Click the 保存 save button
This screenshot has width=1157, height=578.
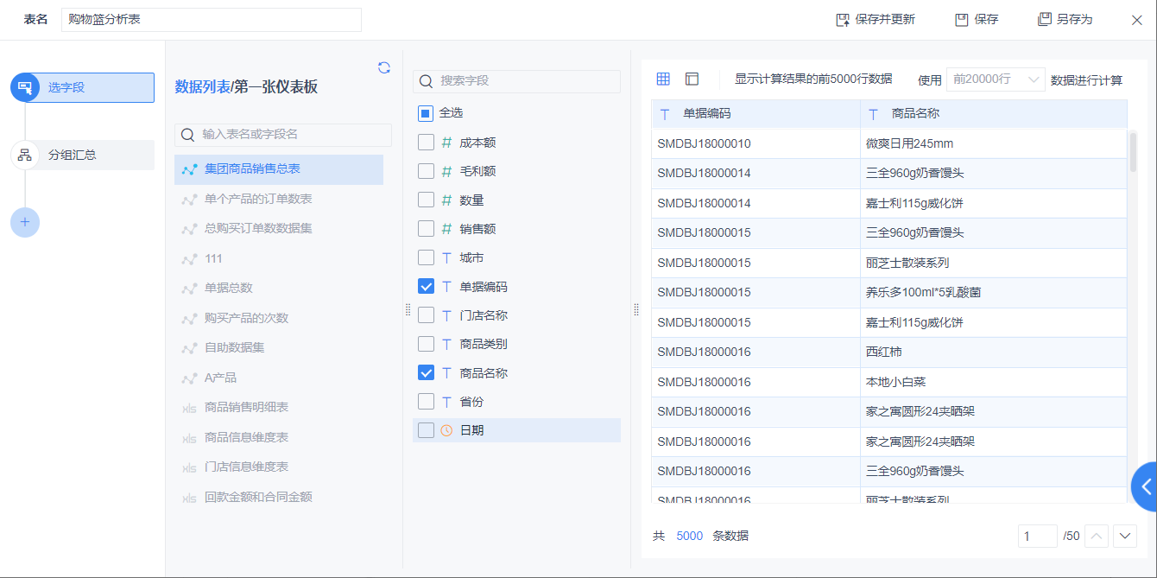pyautogui.click(x=977, y=19)
